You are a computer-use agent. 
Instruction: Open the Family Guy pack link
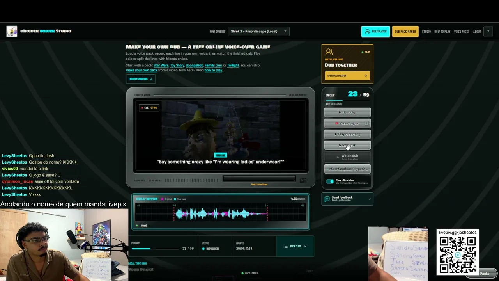(x=213, y=65)
